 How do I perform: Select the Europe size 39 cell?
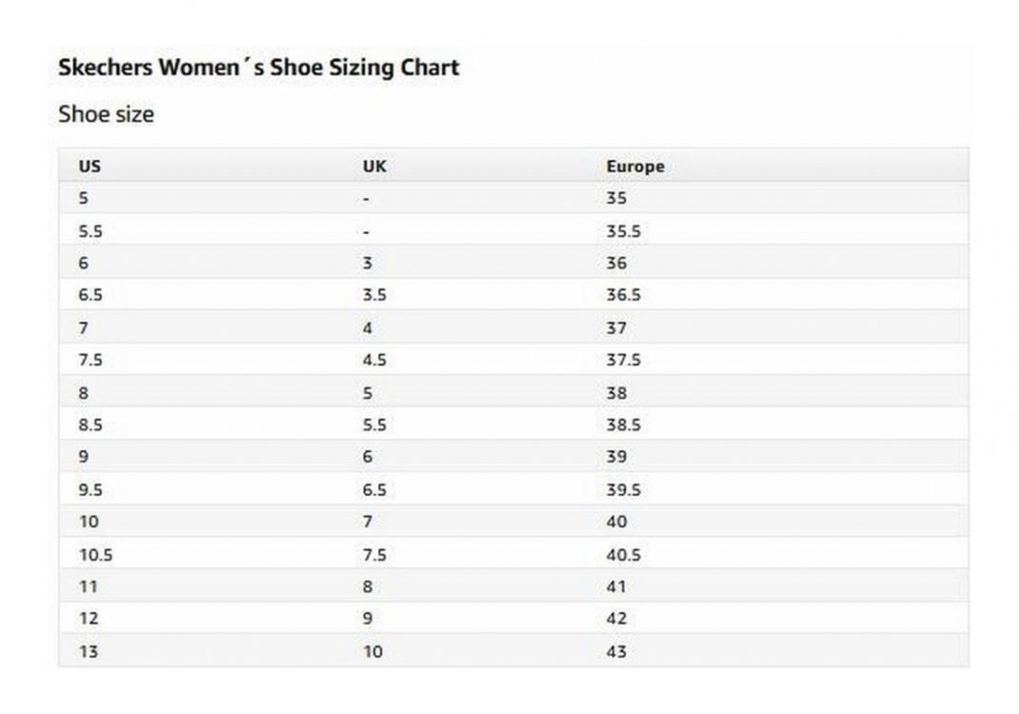[616, 457]
